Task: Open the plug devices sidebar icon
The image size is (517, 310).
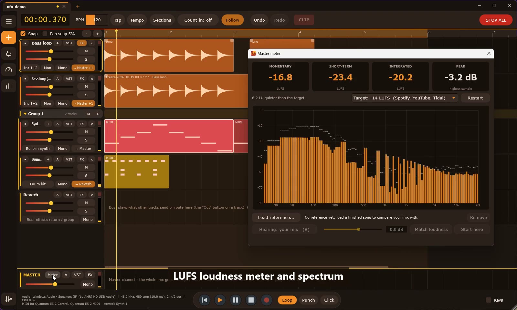Action: [x=9, y=54]
